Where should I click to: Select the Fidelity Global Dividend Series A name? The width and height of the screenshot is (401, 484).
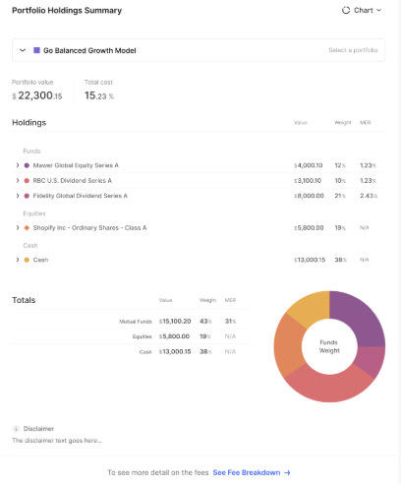coord(81,196)
